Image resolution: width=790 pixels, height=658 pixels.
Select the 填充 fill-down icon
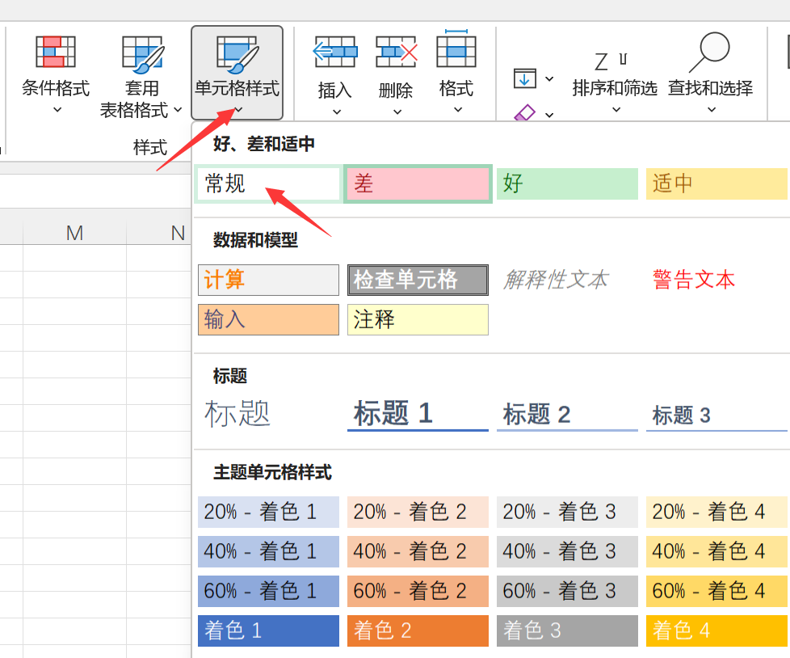click(524, 78)
